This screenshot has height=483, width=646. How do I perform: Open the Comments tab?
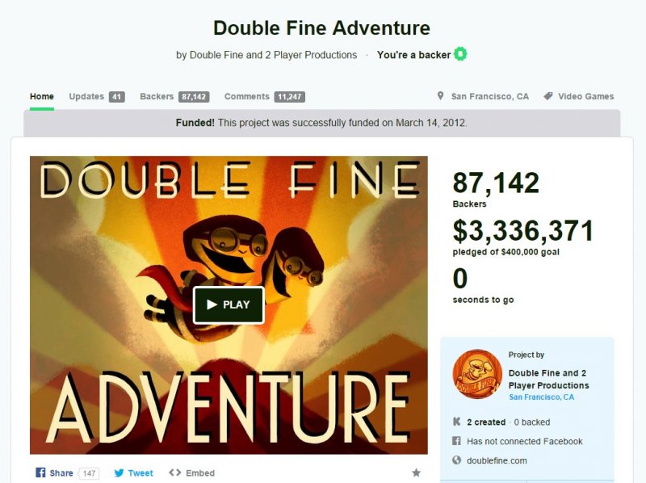(x=265, y=96)
